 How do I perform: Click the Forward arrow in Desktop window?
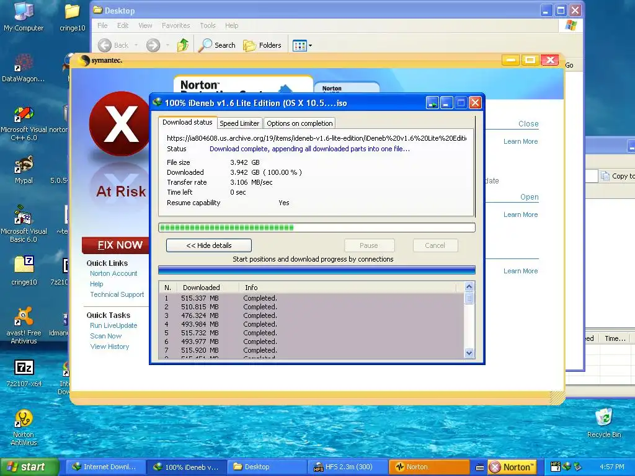[153, 45]
